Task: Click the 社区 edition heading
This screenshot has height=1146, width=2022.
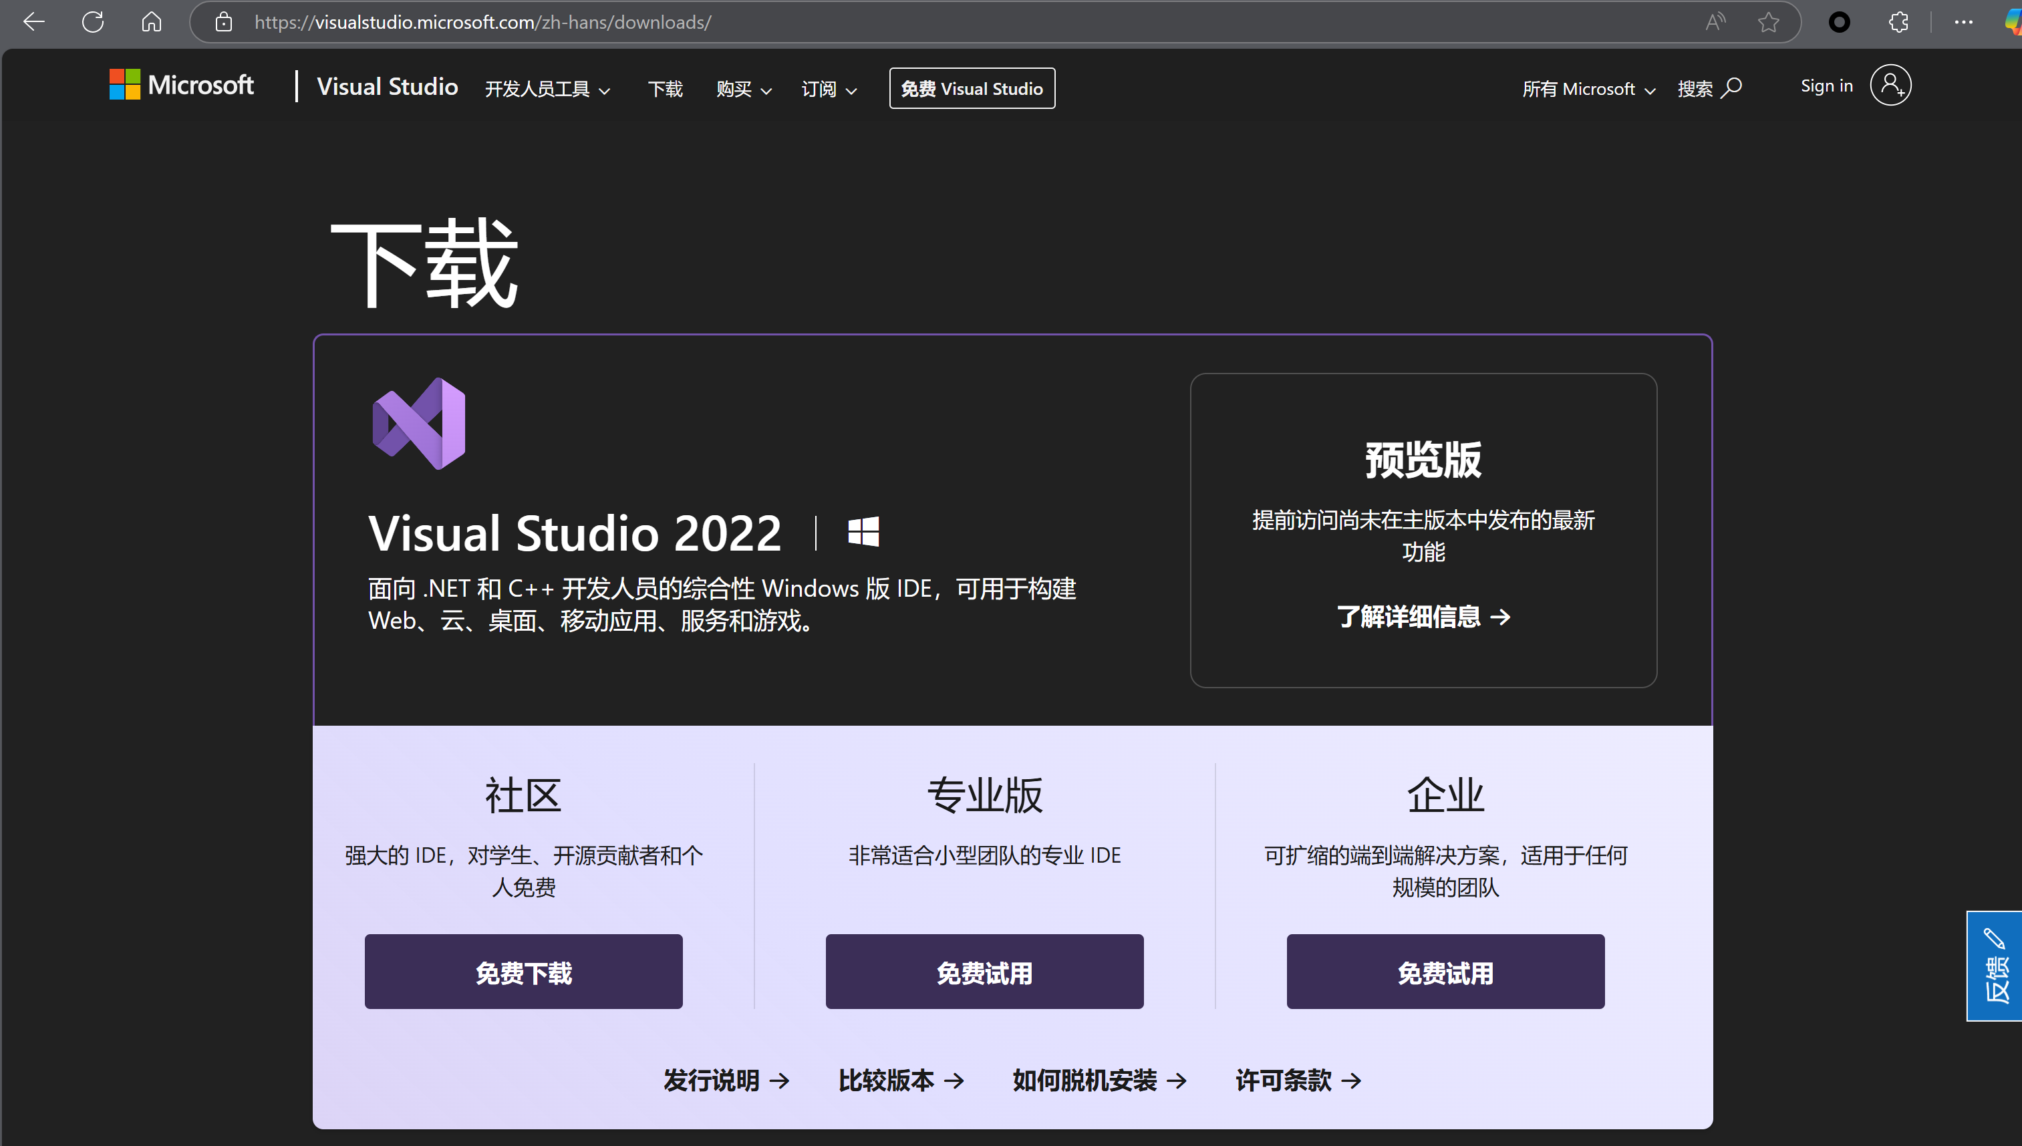Action: [x=523, y=795]
